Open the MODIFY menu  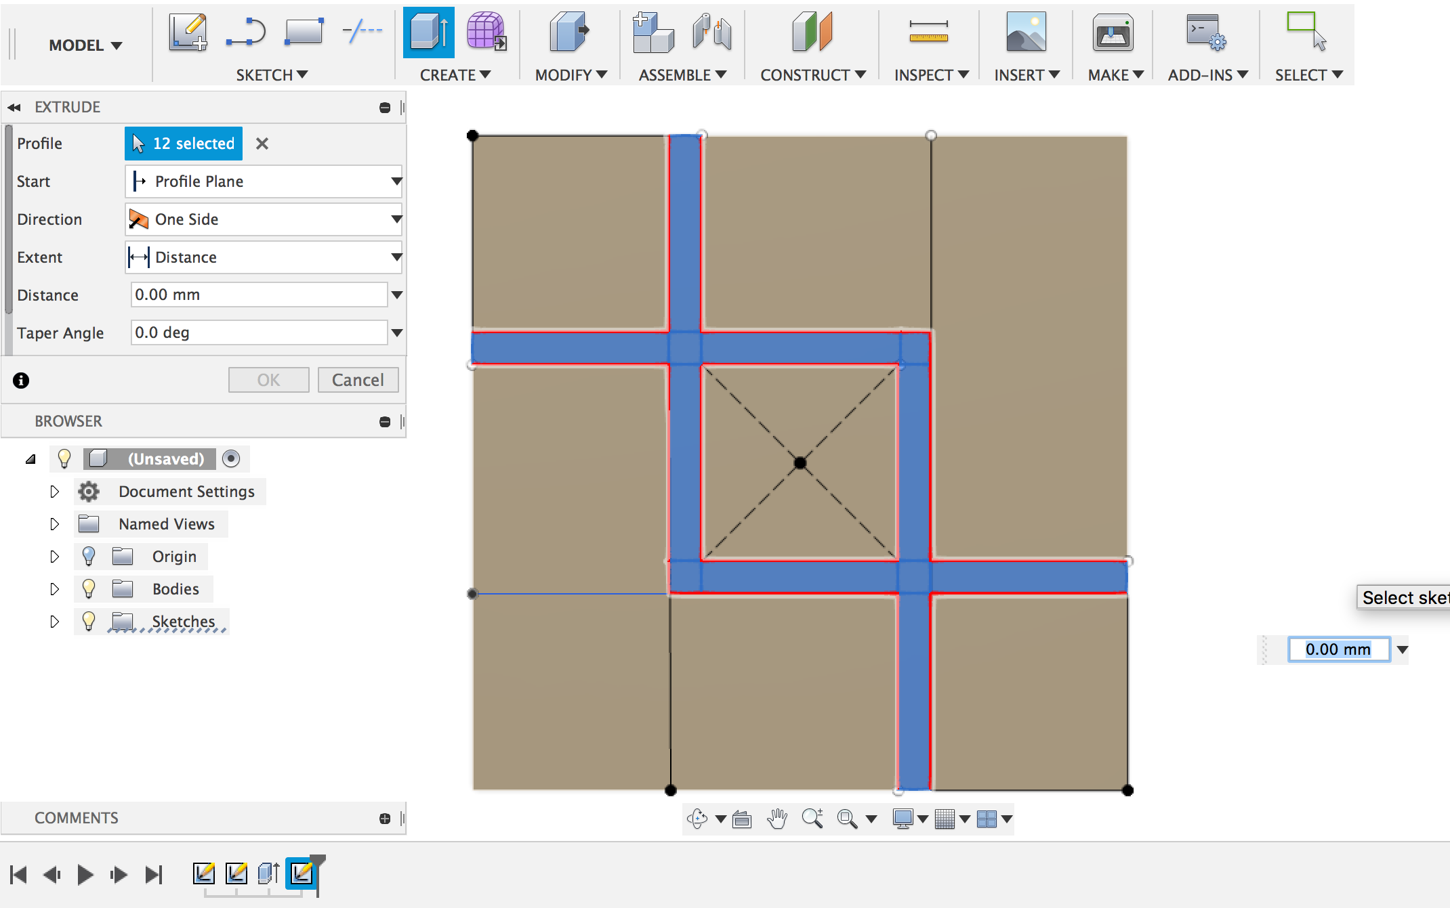coord(571,75)
